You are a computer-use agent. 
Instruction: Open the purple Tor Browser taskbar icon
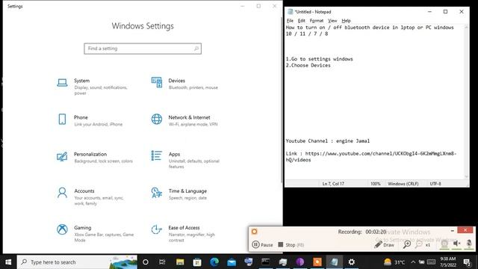(300, 262)
